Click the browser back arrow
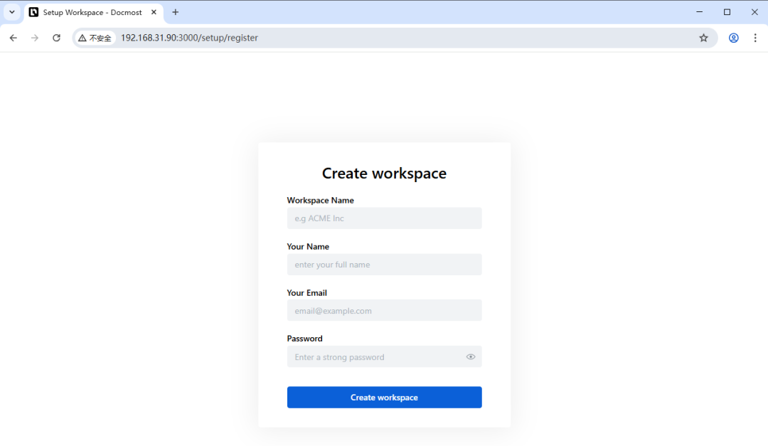768x446 pixels. (x=14, y=38)
